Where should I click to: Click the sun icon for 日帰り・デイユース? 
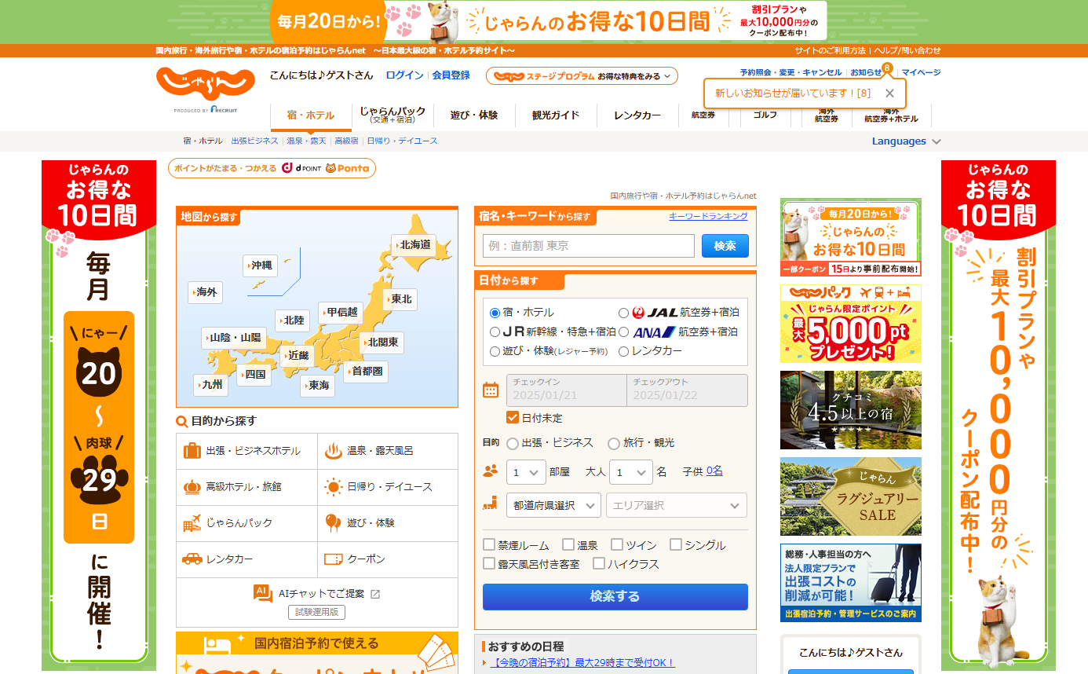coord(333,487)
